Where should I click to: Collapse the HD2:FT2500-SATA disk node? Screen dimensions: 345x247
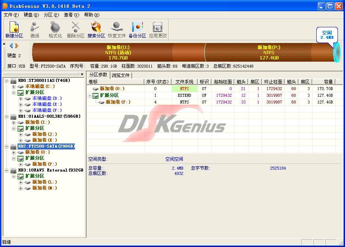click(x=7, y=146)
